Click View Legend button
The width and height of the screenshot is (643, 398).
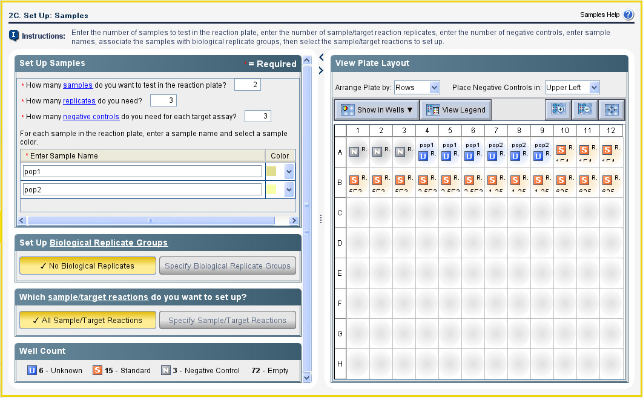coord(456,110)
